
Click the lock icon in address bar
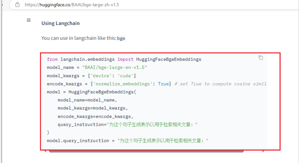(x=17, y=4)
